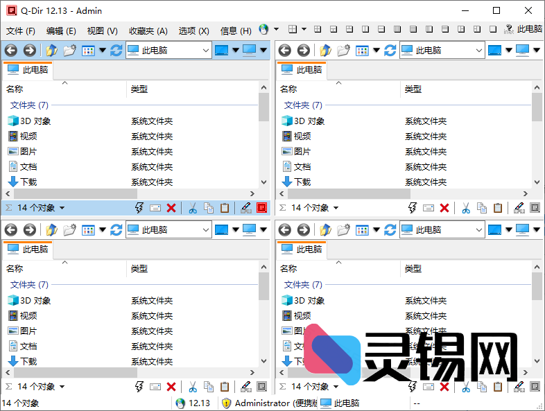
Task: Click the vertical scrollbar in top-left pane
Action: pos(263,107)
